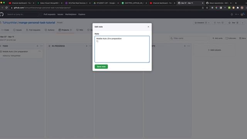This screenshot has width=247, height=139.
Task: Click inside the Note text area
Action: point(122,49)
